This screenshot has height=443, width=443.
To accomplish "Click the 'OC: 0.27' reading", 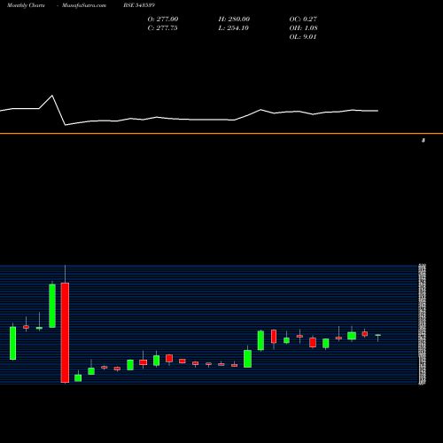I will pos(303,19).
